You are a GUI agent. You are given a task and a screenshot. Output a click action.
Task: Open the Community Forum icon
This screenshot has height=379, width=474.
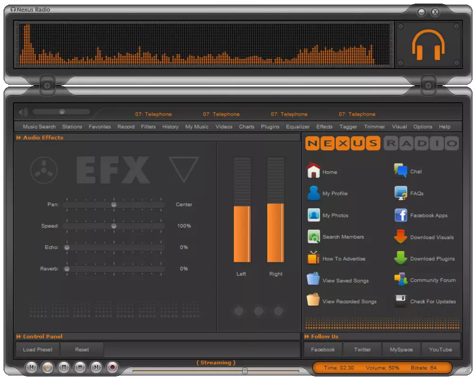click(x=401, y=280)
